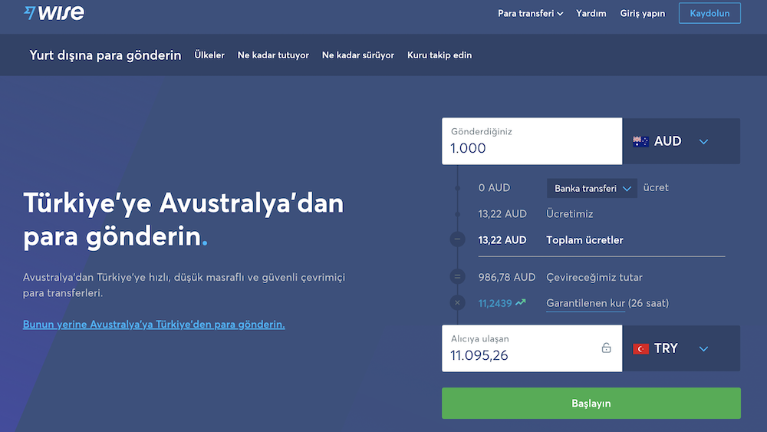Click the equals circle beside Çevireceğimiz tutar

click(x=457, y=276)
